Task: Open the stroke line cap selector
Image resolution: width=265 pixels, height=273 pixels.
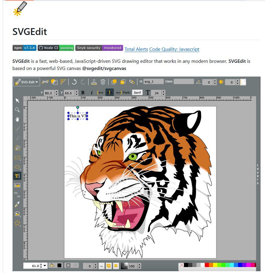Action: tap(116, 266)
